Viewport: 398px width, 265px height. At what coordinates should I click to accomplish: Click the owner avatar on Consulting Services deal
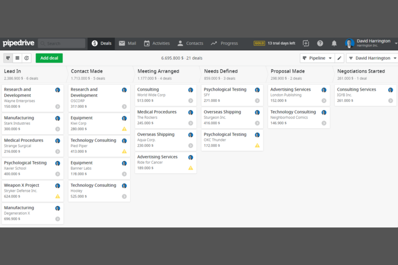click(390, 90)
